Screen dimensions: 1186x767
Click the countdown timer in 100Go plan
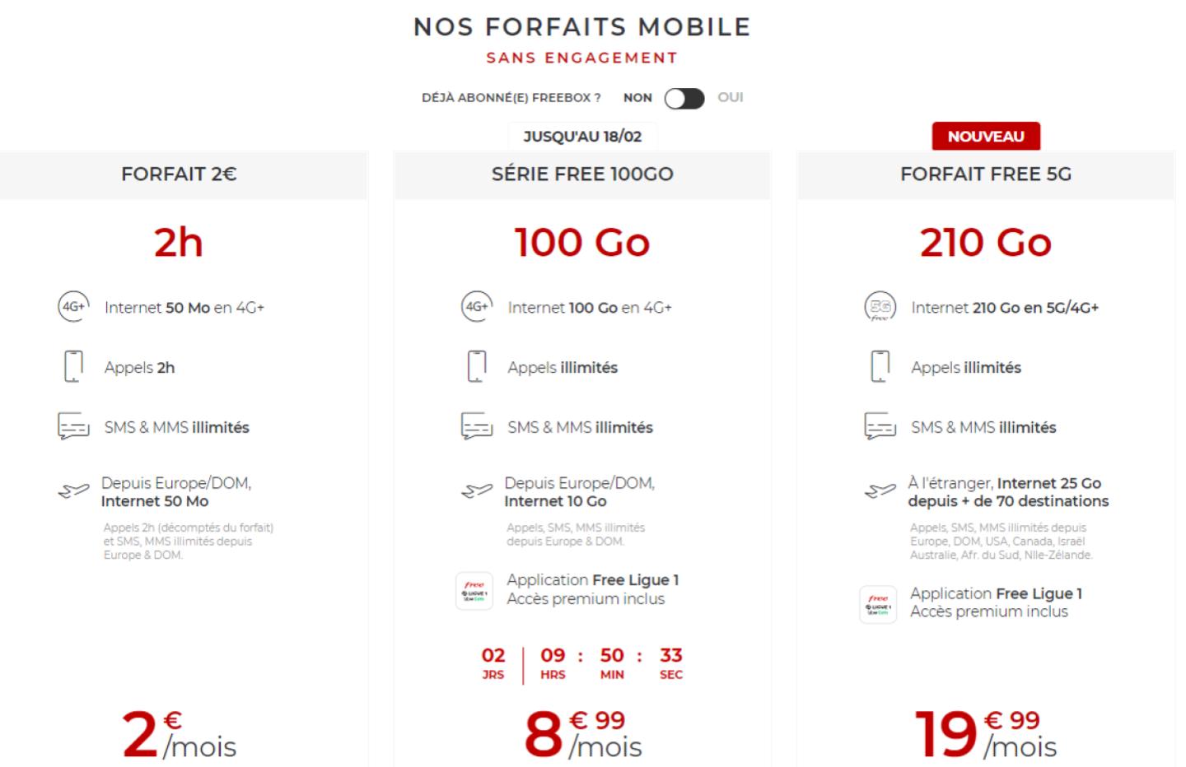582,664
